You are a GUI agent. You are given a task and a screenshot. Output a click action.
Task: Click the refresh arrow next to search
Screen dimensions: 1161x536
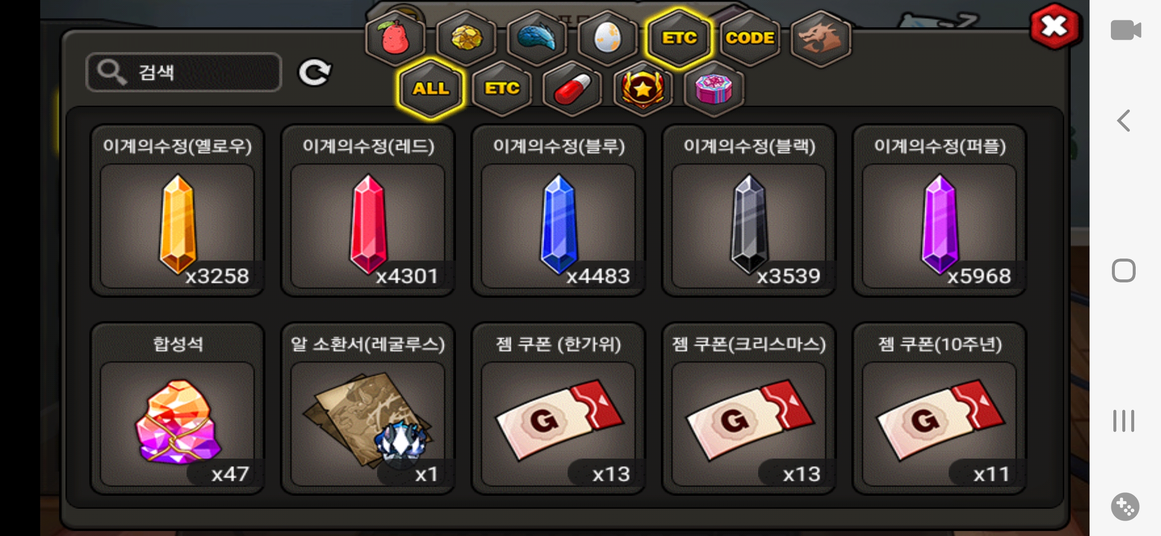[315, 73]
